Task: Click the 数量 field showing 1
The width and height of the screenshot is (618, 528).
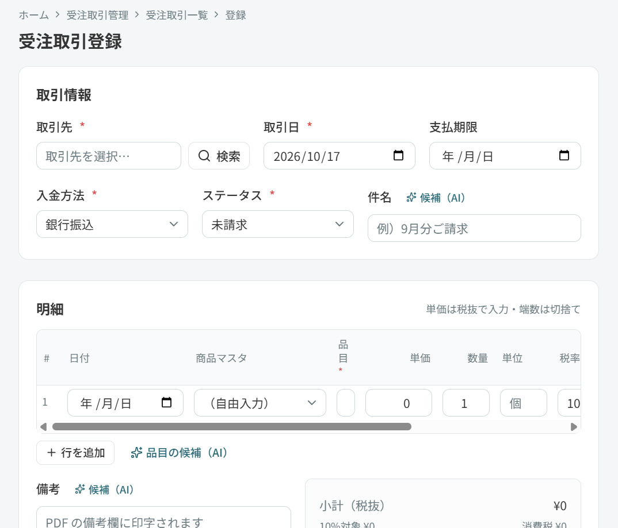Action: point(466,403)
